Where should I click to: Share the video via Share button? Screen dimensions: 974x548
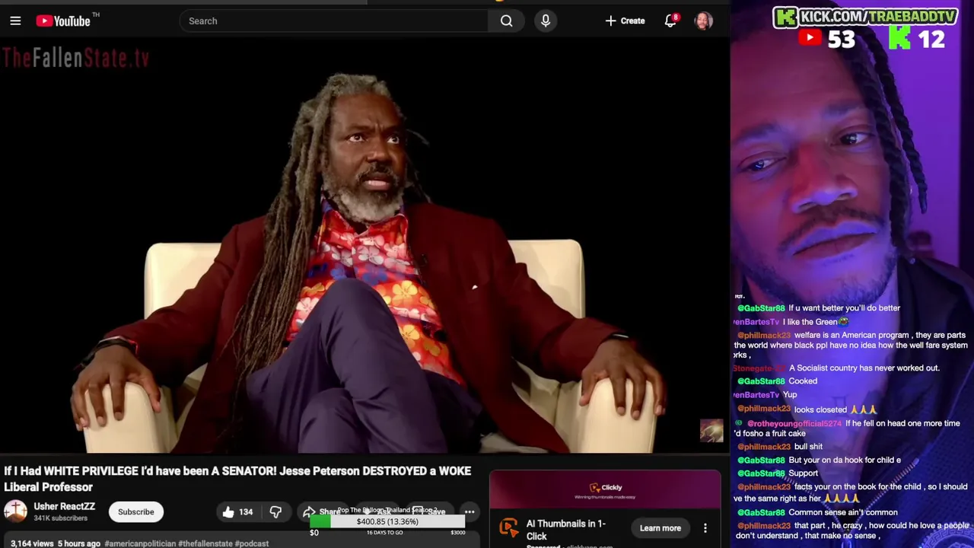tap(321, 512)
